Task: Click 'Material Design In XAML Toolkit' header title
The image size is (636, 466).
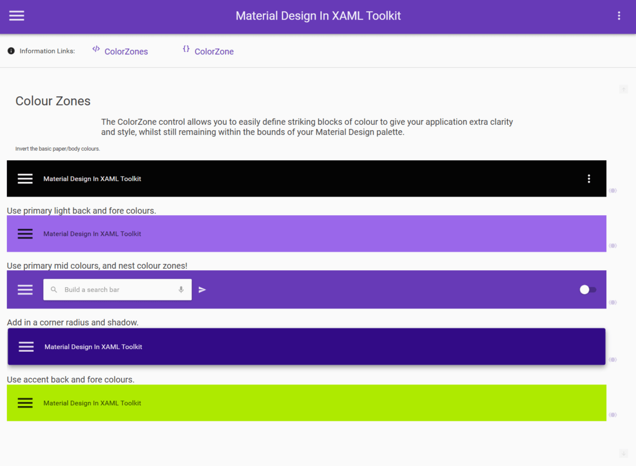Action: coord(318,16)
